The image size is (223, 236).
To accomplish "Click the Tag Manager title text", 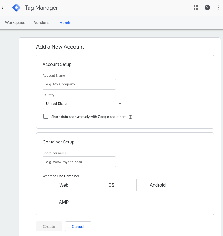I will [41, 8].
